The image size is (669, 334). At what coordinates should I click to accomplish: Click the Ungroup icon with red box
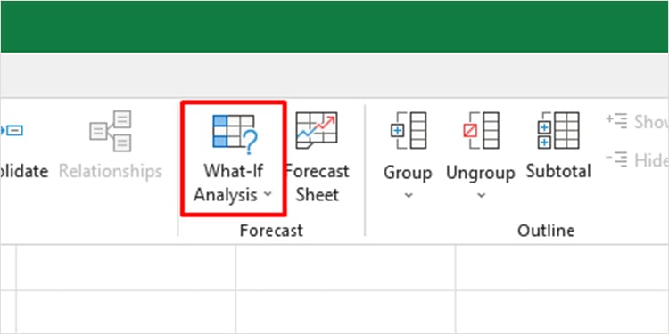pyautogui.click(x=481, y=130)
